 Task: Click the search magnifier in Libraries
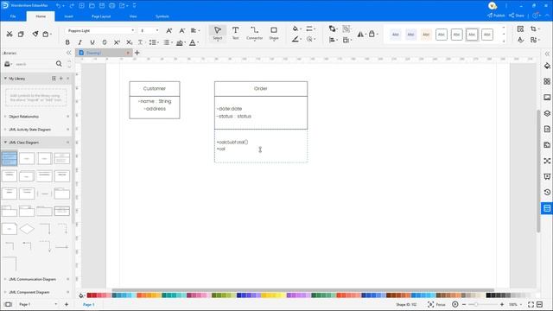[x=59, y=64]
